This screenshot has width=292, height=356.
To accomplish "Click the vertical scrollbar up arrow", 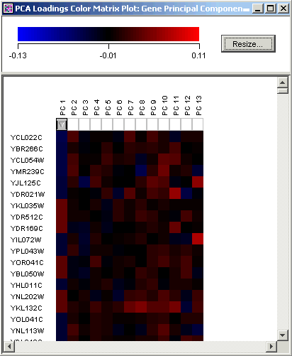I will pyautogui.click(x=283, y=82).
